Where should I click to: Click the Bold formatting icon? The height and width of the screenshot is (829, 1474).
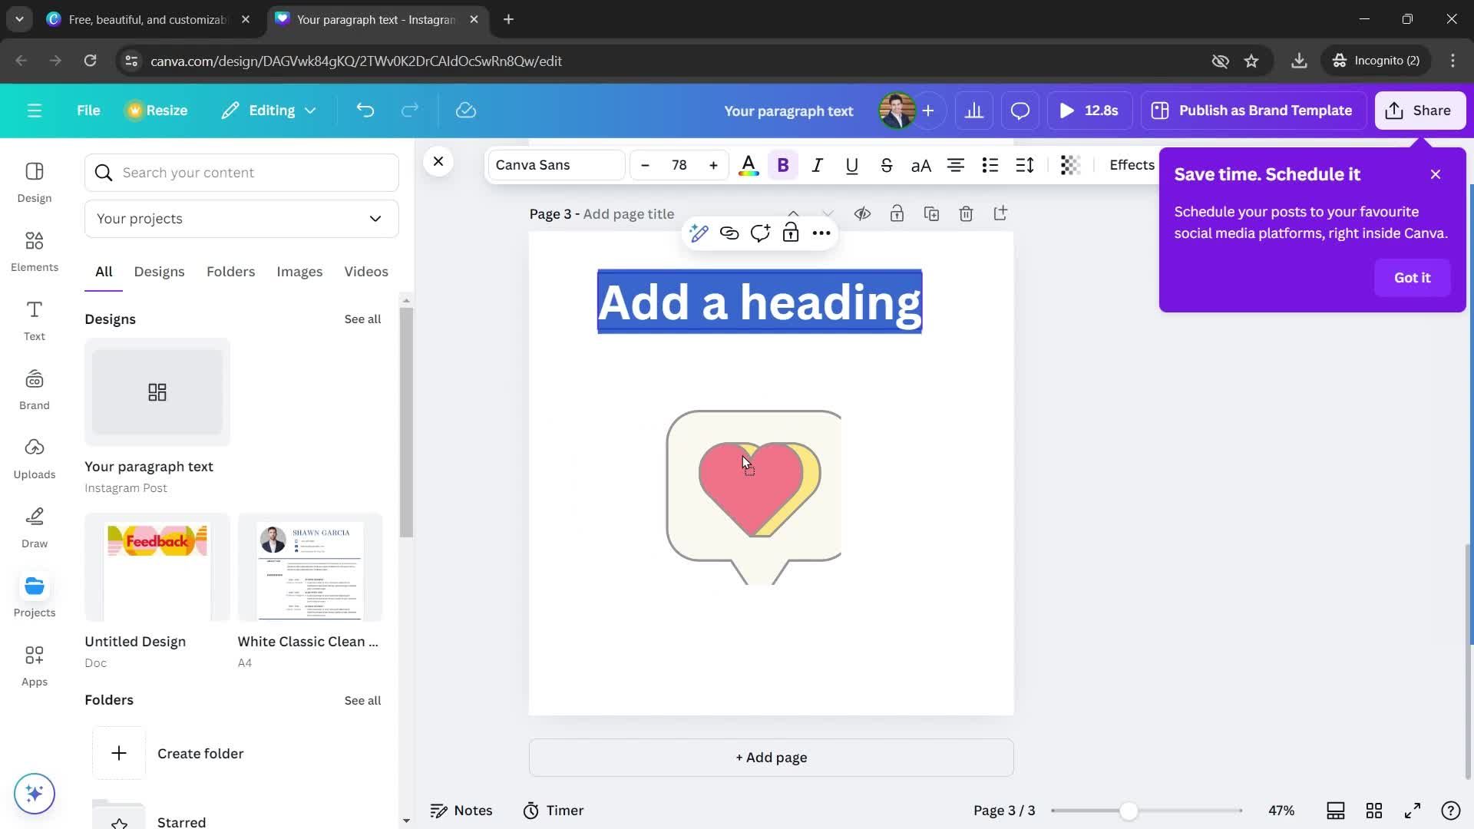click(x=784, y=164)
